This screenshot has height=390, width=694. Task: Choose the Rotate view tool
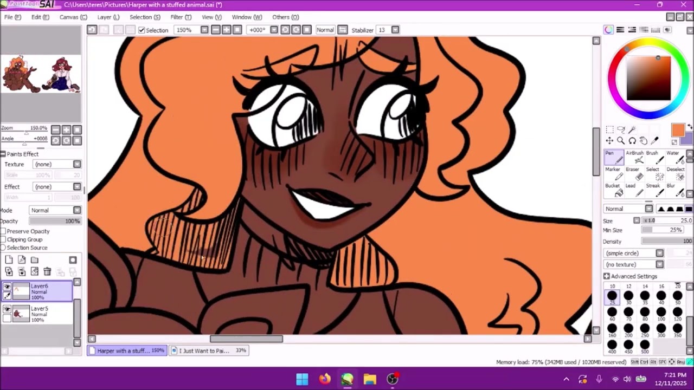coord(632,141)
